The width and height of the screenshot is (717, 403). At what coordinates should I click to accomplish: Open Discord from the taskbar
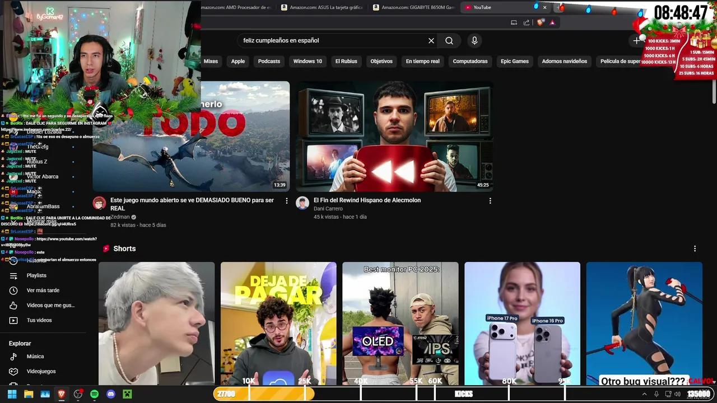[111, 394]
